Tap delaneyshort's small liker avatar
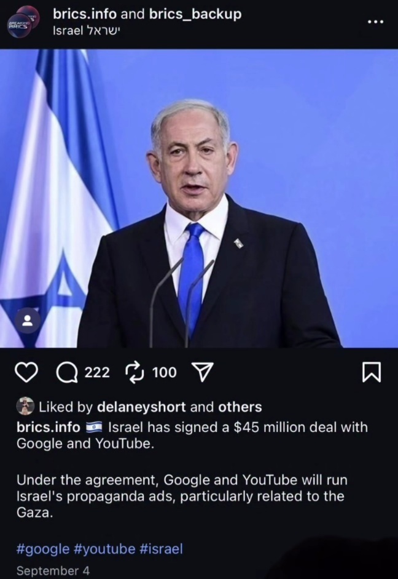Viewport: 398px width, 579px height. (x=25, y=406)
